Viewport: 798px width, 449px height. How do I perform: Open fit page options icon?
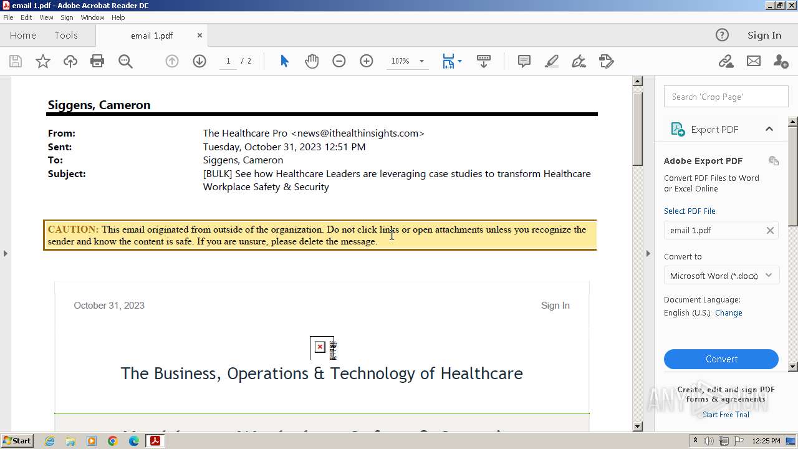451,61
